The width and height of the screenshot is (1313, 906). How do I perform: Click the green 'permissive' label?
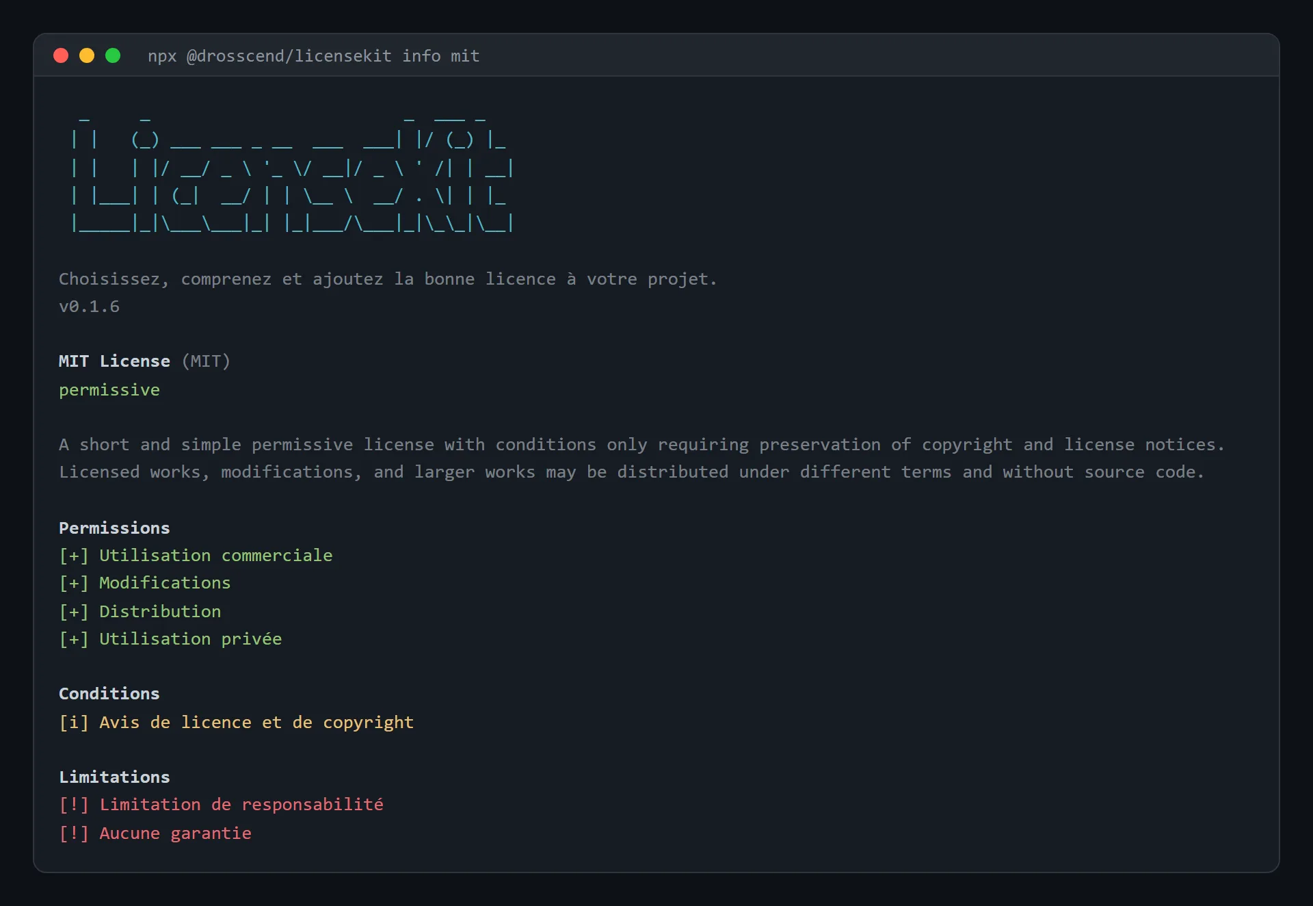109,390
